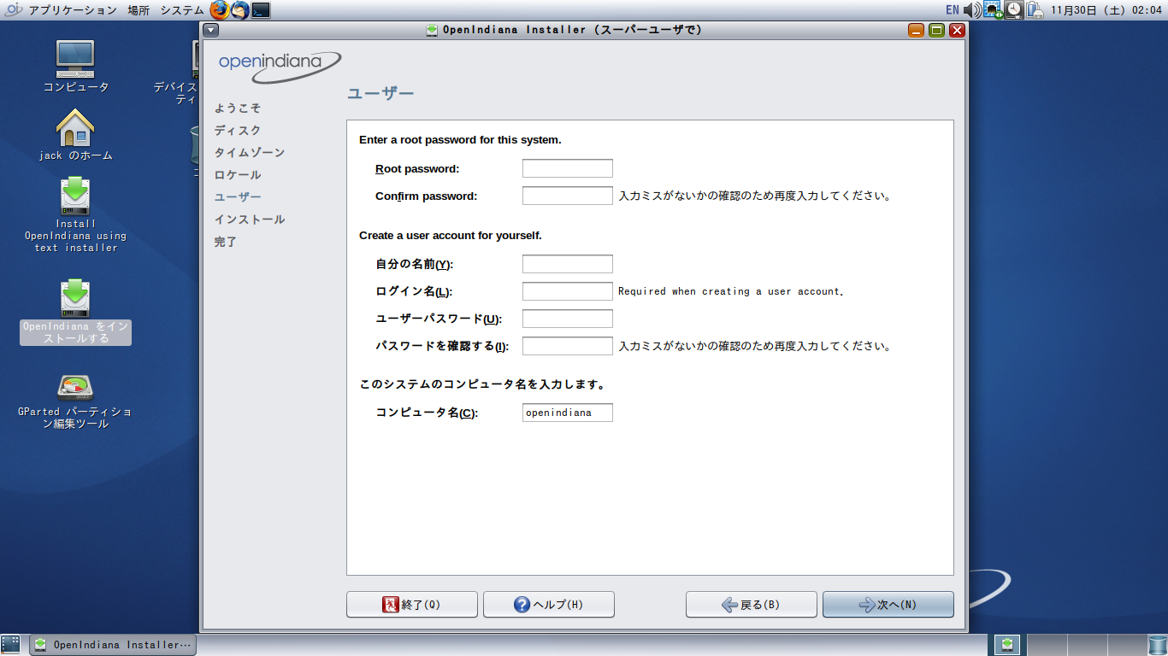Open the network status tray icon

993,10
